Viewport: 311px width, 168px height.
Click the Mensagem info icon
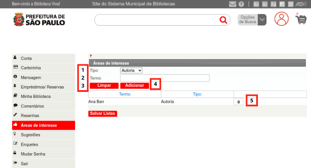15,77
